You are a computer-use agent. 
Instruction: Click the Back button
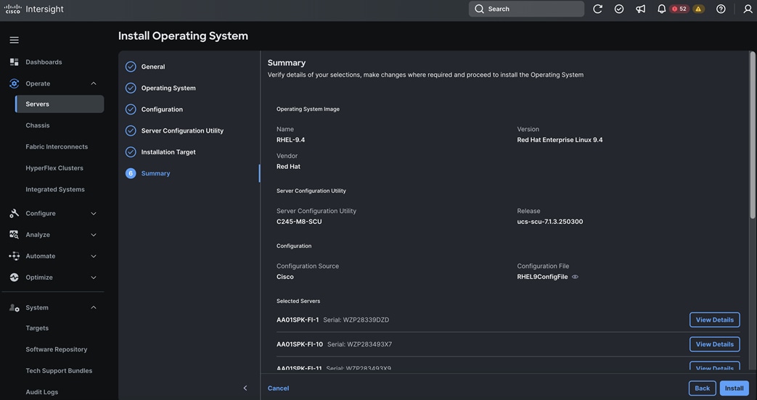click(x=702, y=388)
